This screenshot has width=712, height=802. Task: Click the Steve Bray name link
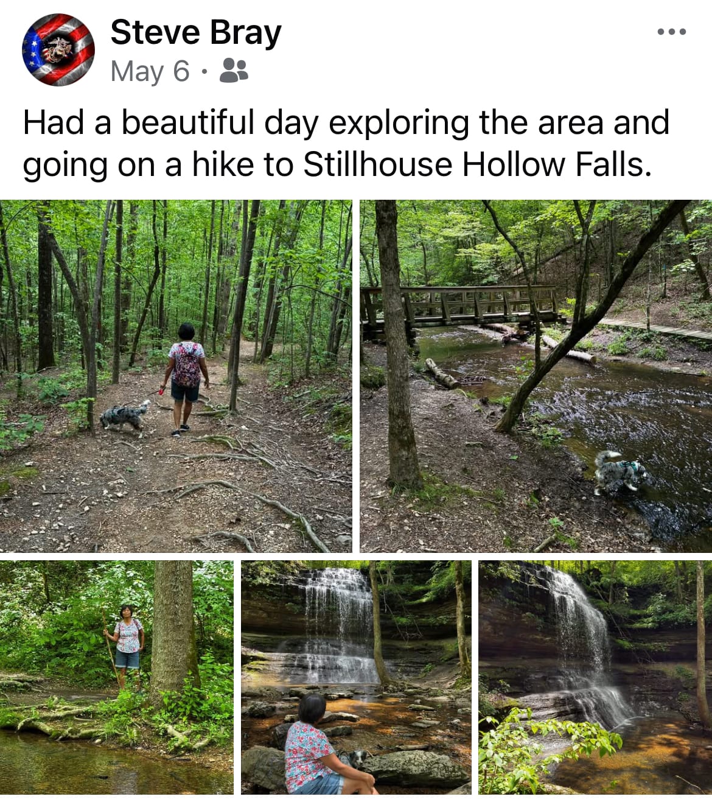click(x=196, y=32)
